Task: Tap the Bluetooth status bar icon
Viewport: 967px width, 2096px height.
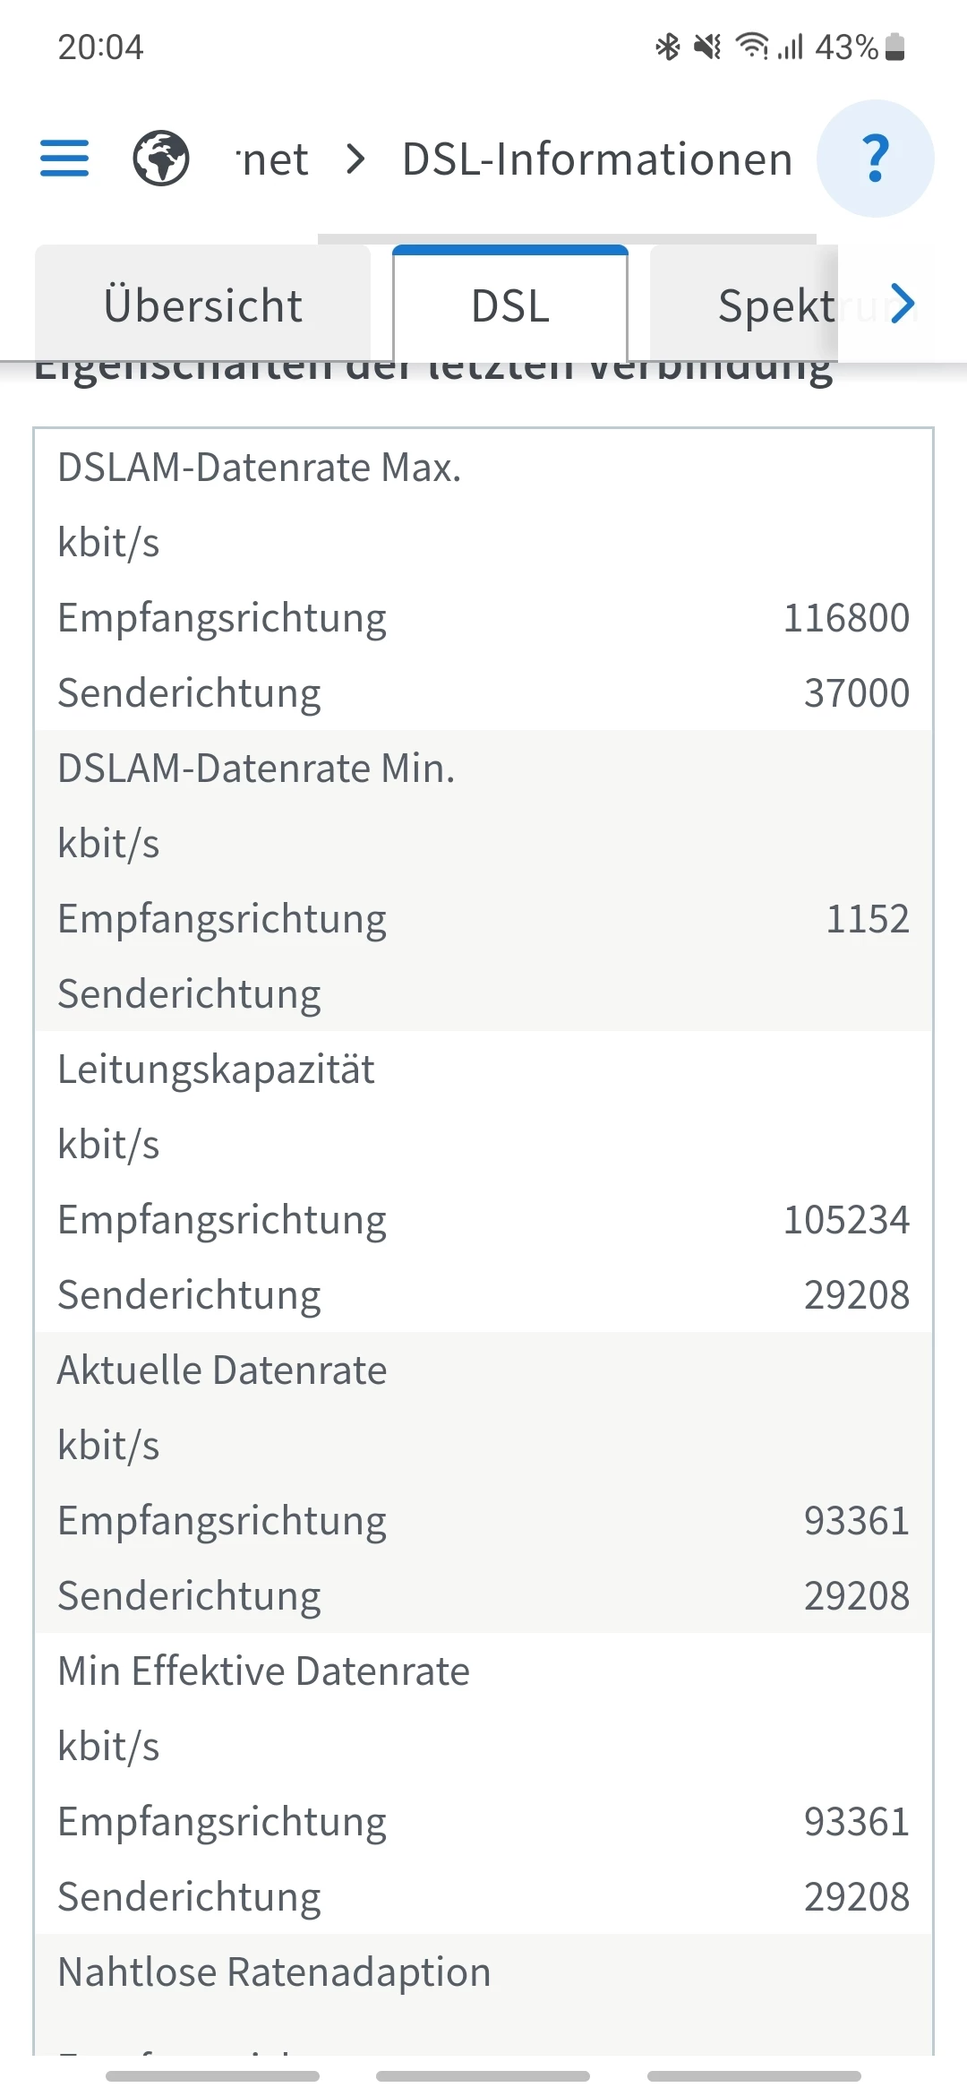Action: click(668, 47)
